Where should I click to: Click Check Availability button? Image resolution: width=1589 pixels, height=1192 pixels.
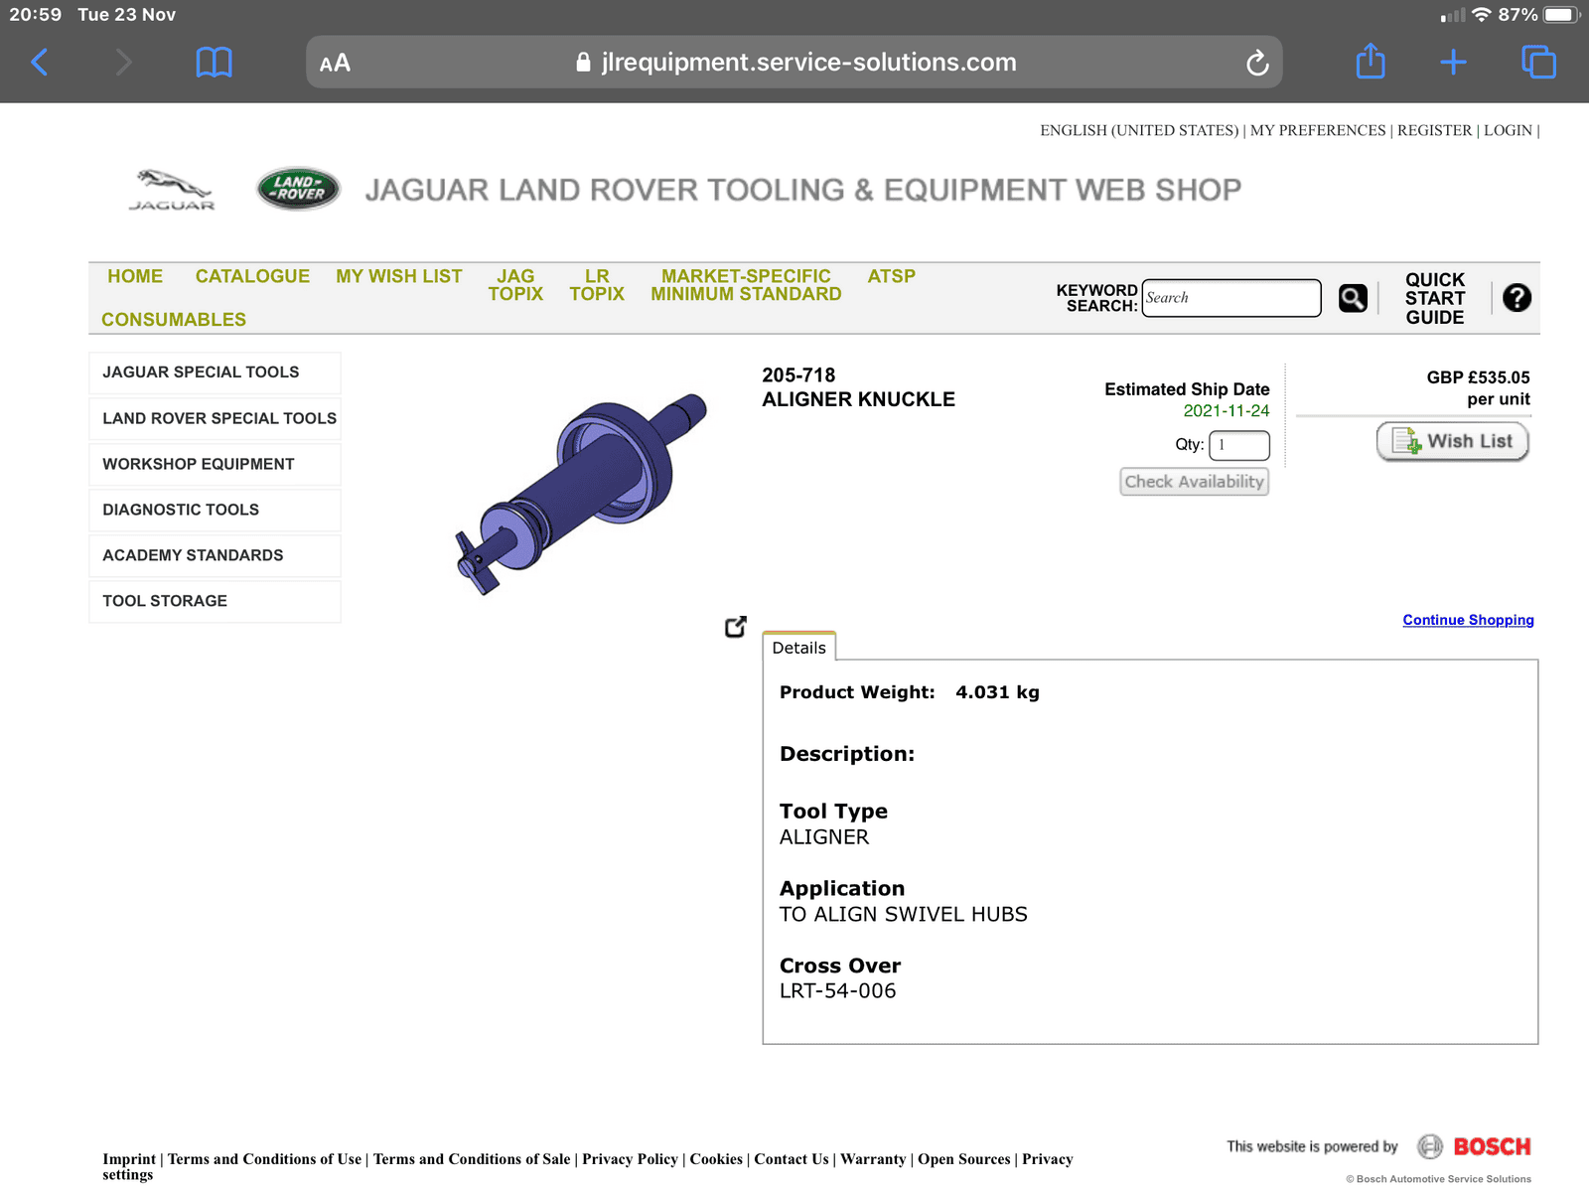[1195, 482]
